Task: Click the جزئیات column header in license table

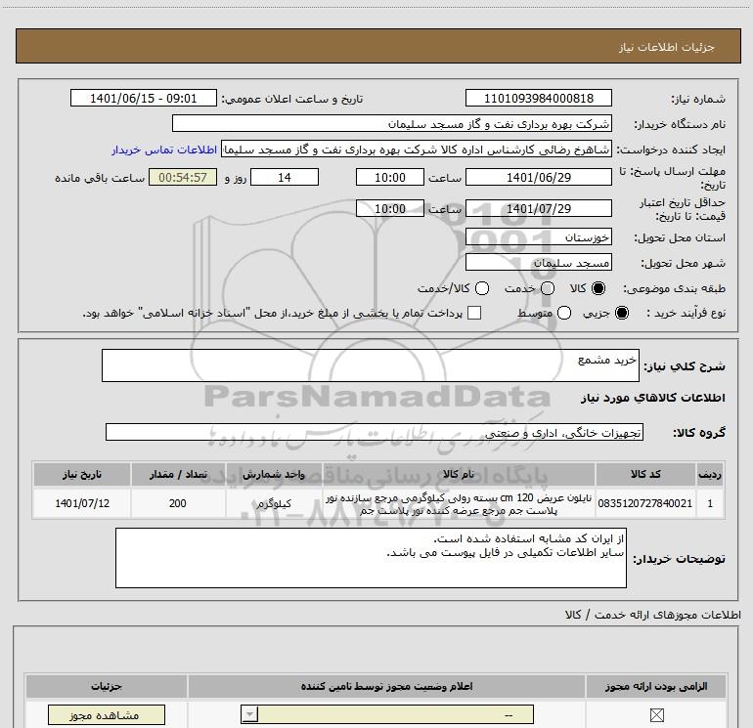Action: point(107,686)
